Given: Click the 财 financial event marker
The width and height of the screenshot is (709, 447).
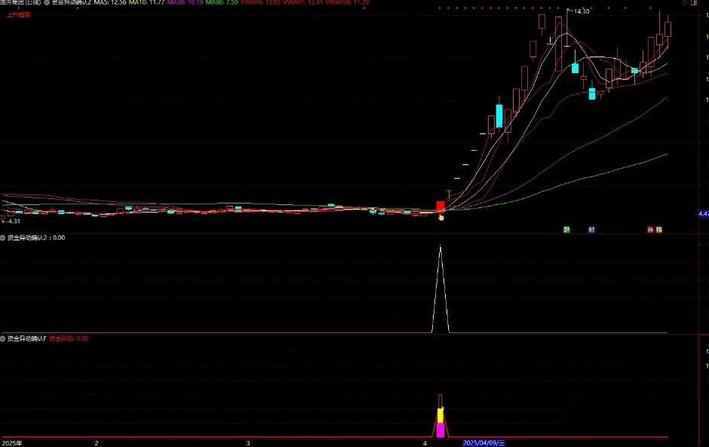Looking at the screenshot, I should [591, 229].
